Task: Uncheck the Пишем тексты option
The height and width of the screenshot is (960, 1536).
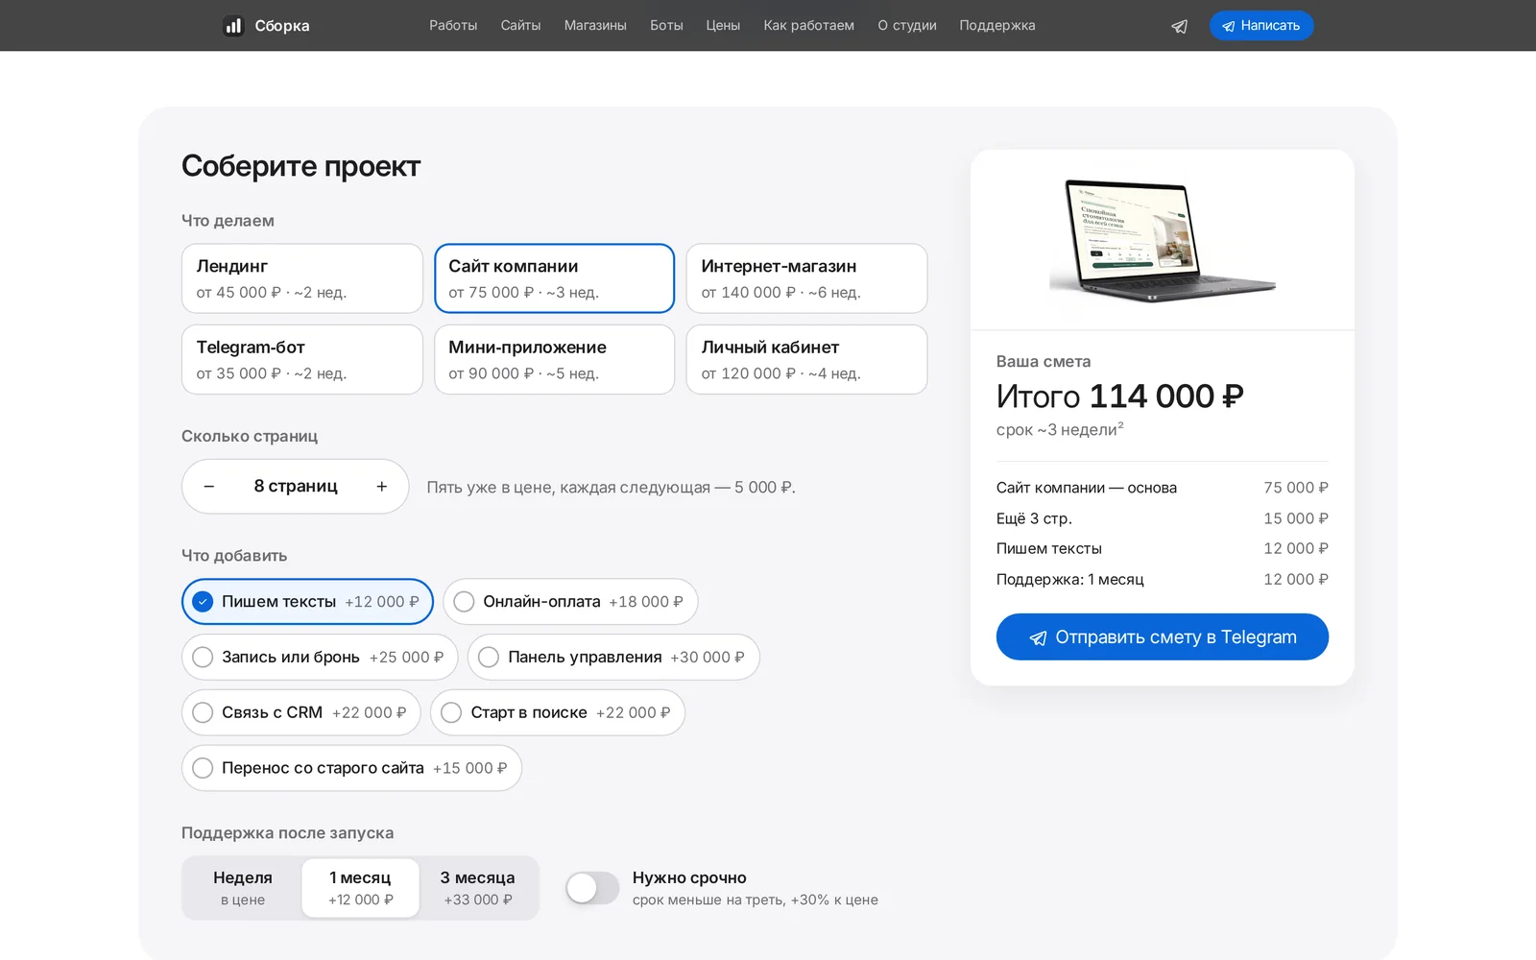Action: pyautogui.click(x=307, y=602)
